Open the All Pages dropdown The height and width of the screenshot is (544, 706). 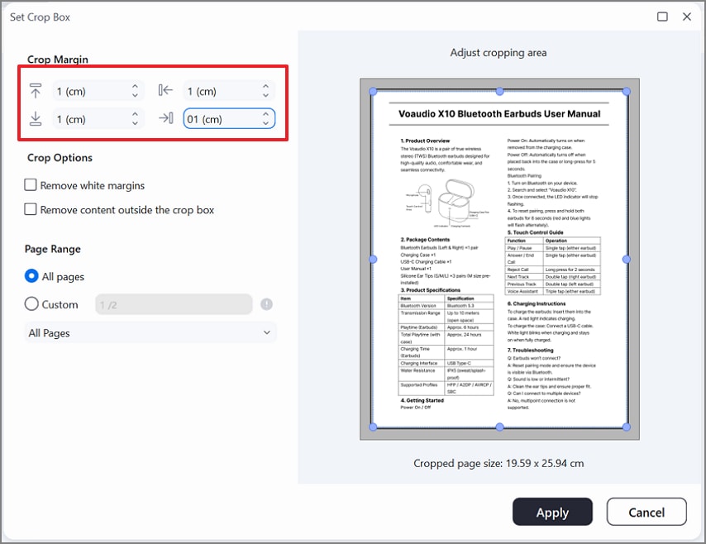149,332
